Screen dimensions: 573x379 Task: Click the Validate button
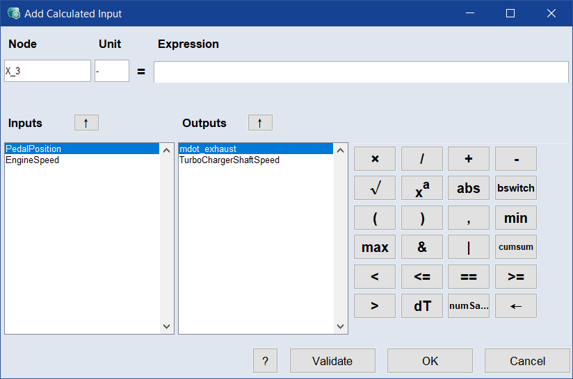tap(332, 361)
